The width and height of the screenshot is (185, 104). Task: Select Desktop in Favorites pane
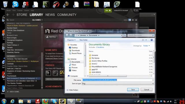[x=73, y=48]
